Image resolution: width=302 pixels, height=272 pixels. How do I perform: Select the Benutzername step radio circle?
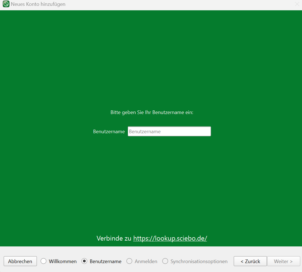click(x=84, y=261)
